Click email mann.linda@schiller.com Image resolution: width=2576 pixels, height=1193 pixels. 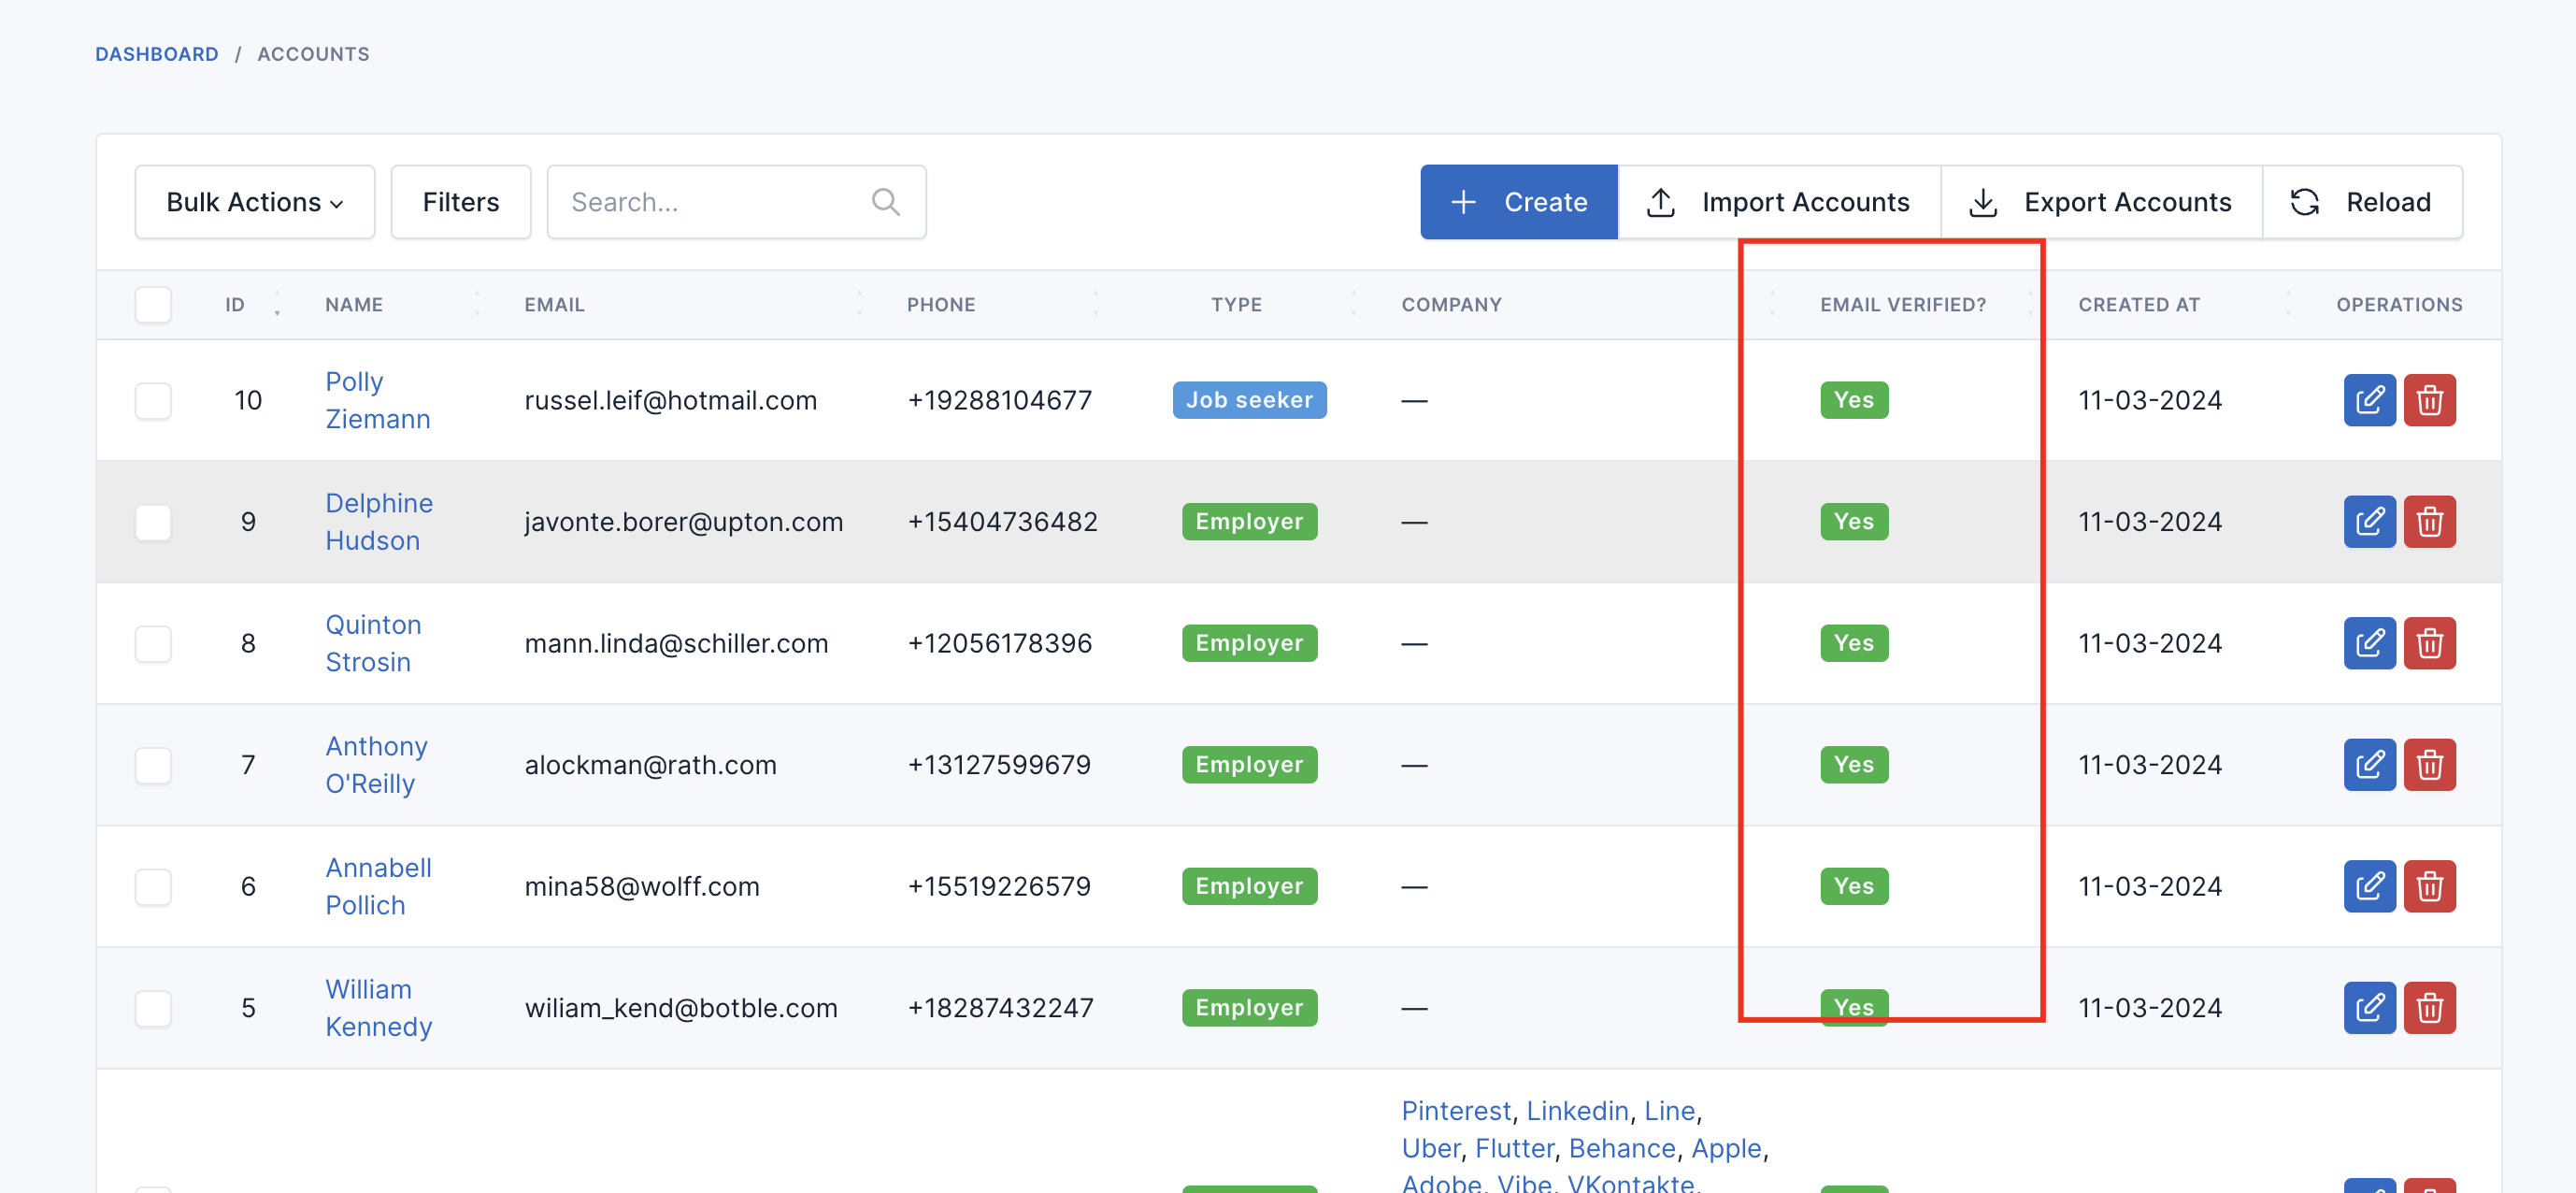point(676,643)
